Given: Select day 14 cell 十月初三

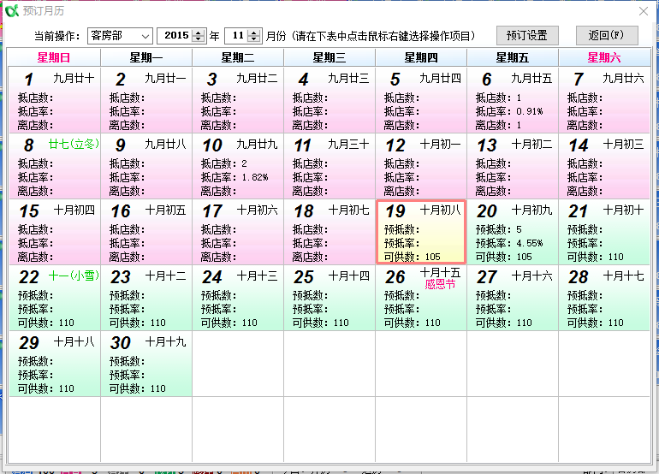Looking at the screenshot, I should tap(604, 166).
